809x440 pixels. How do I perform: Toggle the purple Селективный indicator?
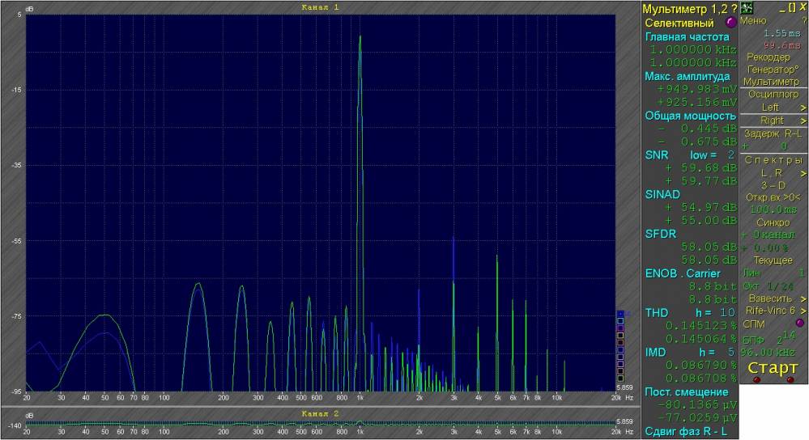[x=731, y=23]
